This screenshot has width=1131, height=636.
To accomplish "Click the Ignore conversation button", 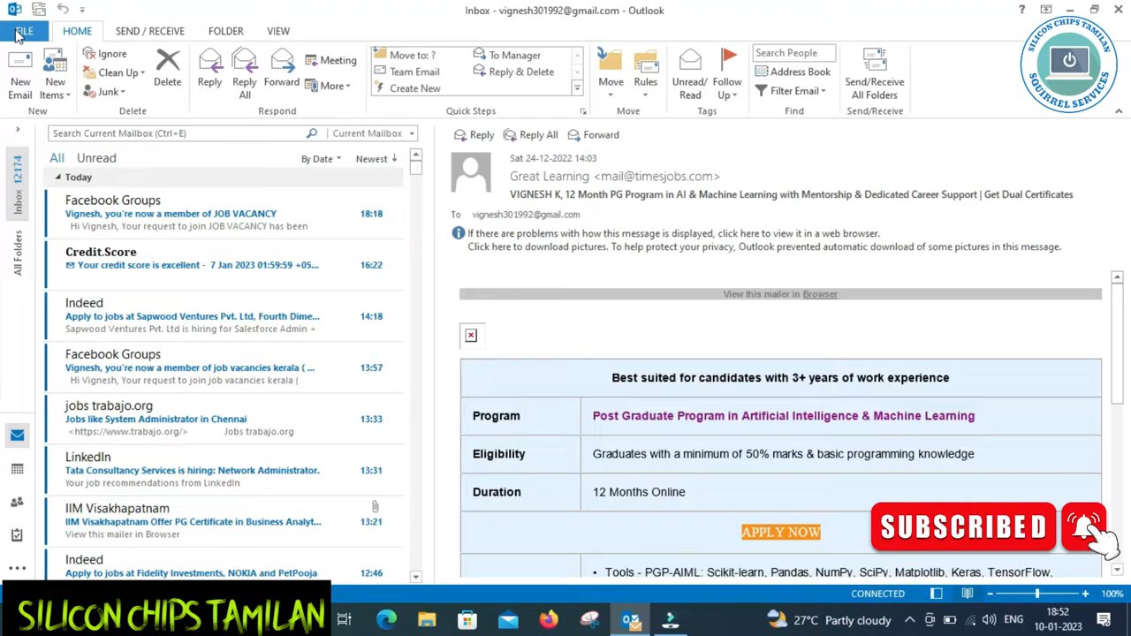I will [105, 54].
